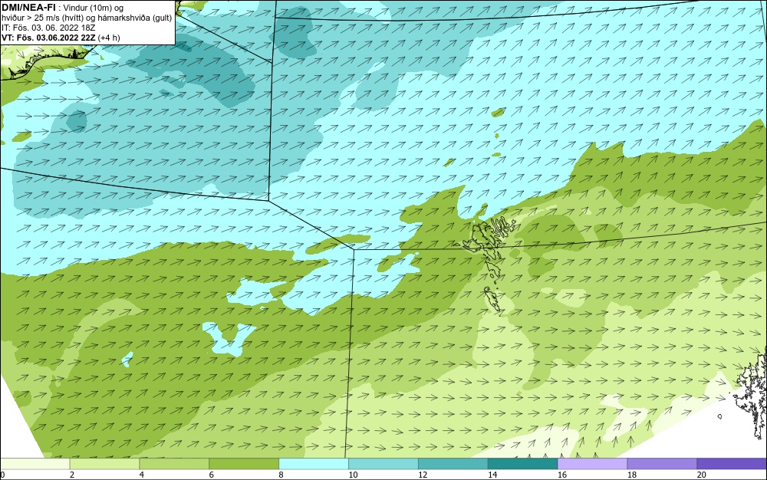Click the 14–16 m/s dark teal legend swatch
The image size is (767, 480).
pyautogui.click(x=523, y=464)
